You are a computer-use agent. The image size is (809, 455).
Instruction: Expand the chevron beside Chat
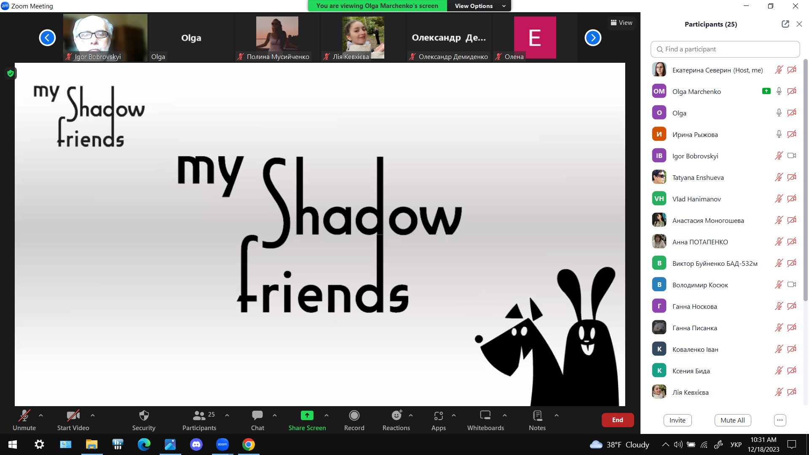[275, 415]
